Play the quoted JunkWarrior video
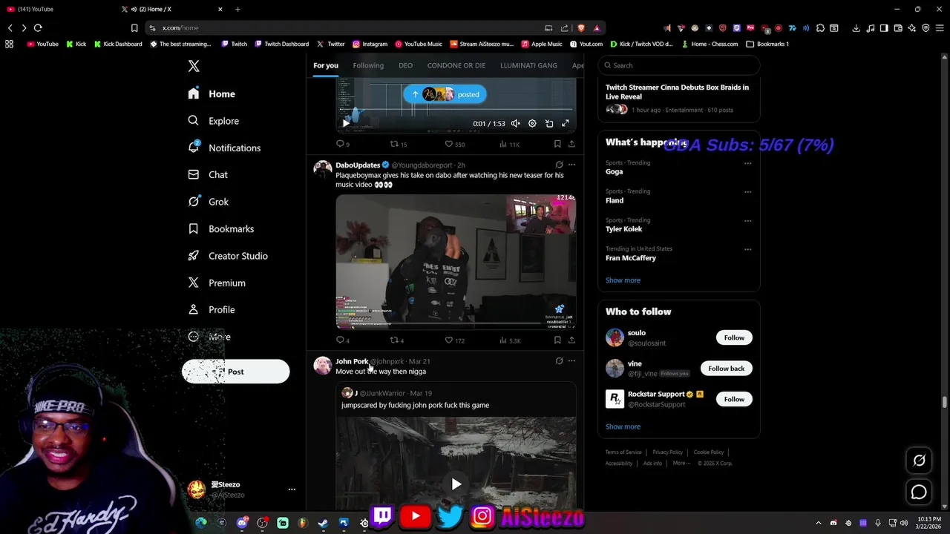 click(x=456, y=484)
